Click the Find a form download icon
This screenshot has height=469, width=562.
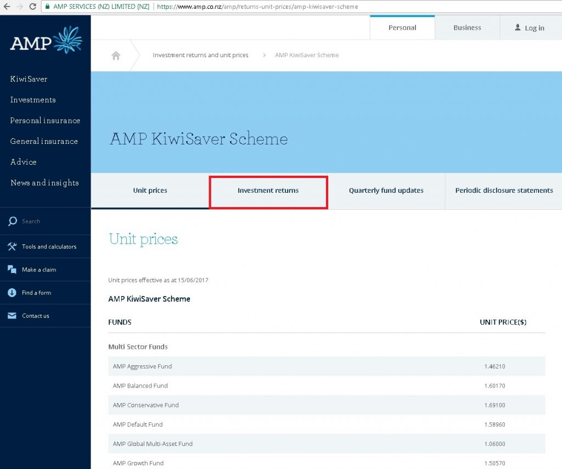(x=12, y=293)
